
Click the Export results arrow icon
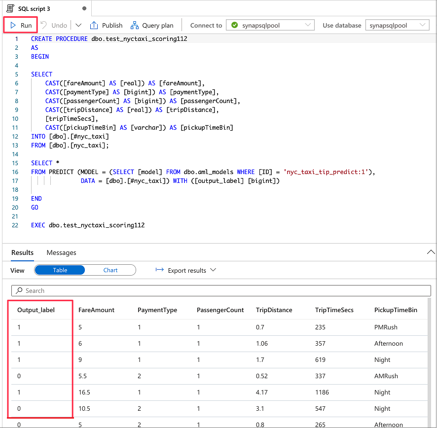pos(159,269)
